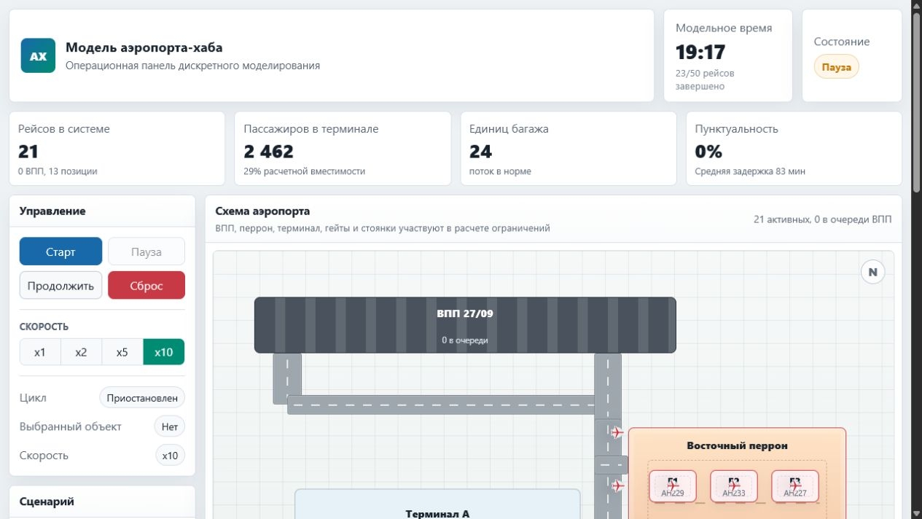
Task: Click the summary 21 активных, 0 в очереди ВПП
Action: 822,219
